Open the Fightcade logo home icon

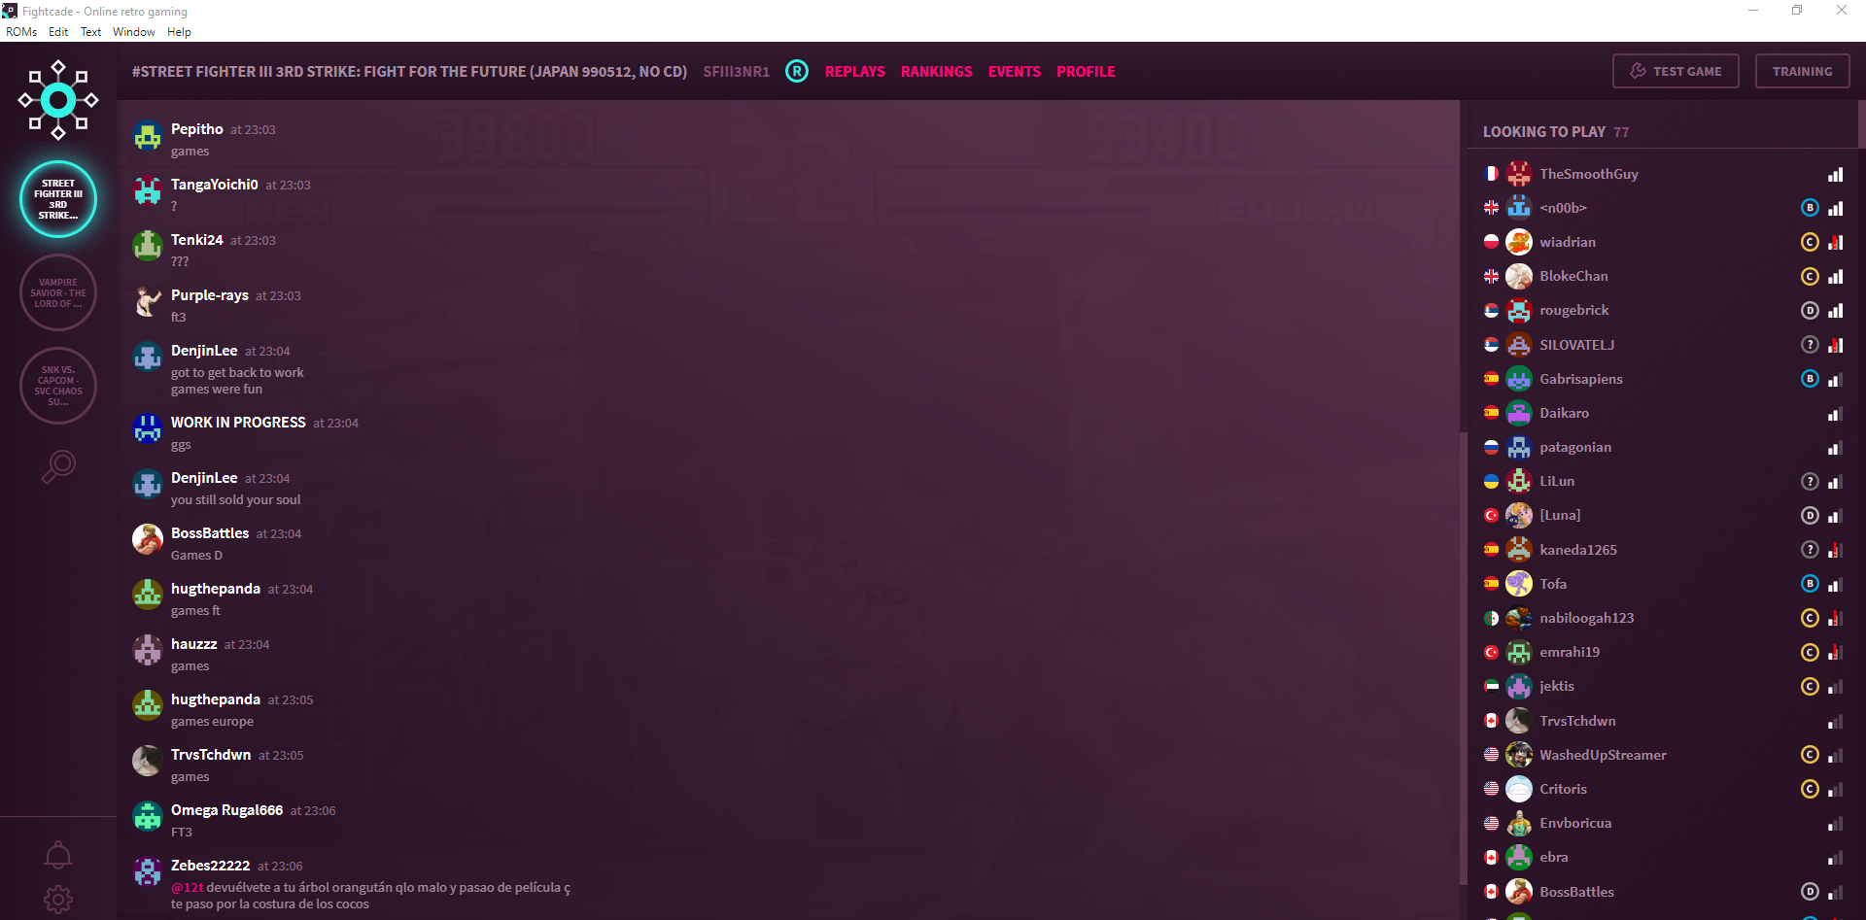click(x=58, y=100)
